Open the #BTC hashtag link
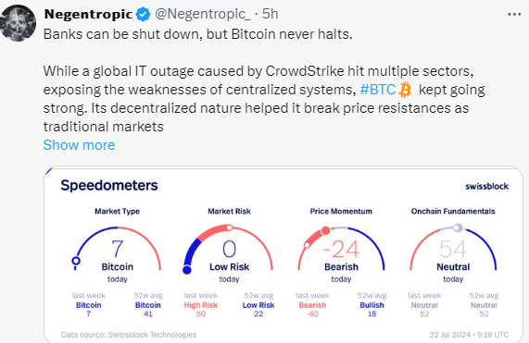 (x=377, y=90)
